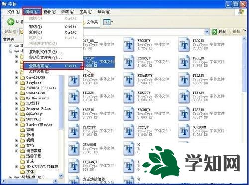
Task: Select the FZKANGJW font file icon
Action: [x=129, y=80]
